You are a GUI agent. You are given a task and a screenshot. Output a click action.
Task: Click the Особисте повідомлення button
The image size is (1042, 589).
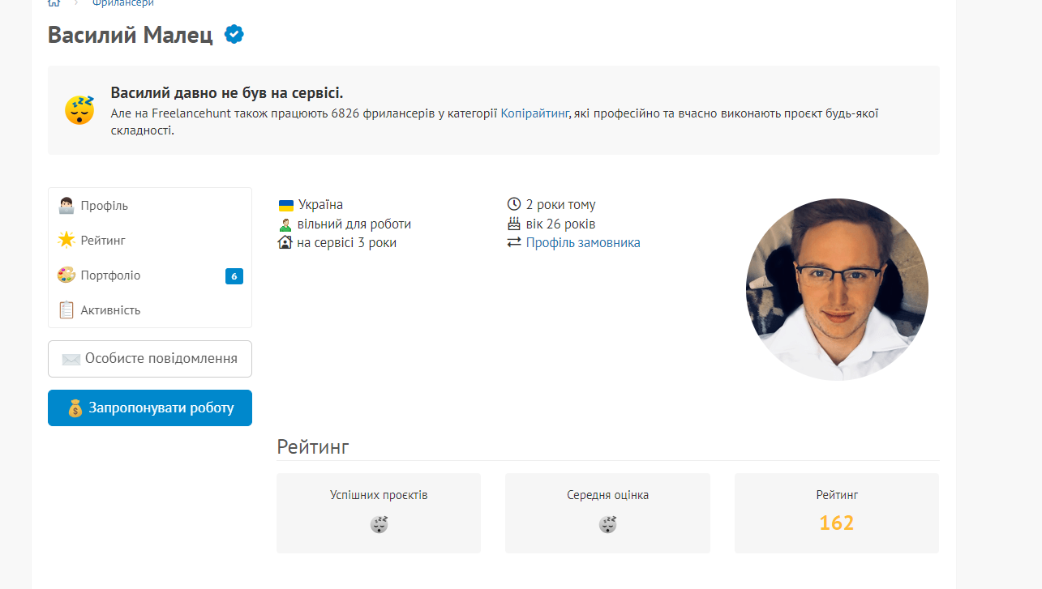pyautogui.click(x=150, y=359)
